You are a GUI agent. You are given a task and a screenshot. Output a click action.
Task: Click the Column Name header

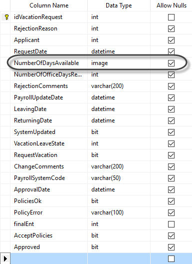[49, 5]
